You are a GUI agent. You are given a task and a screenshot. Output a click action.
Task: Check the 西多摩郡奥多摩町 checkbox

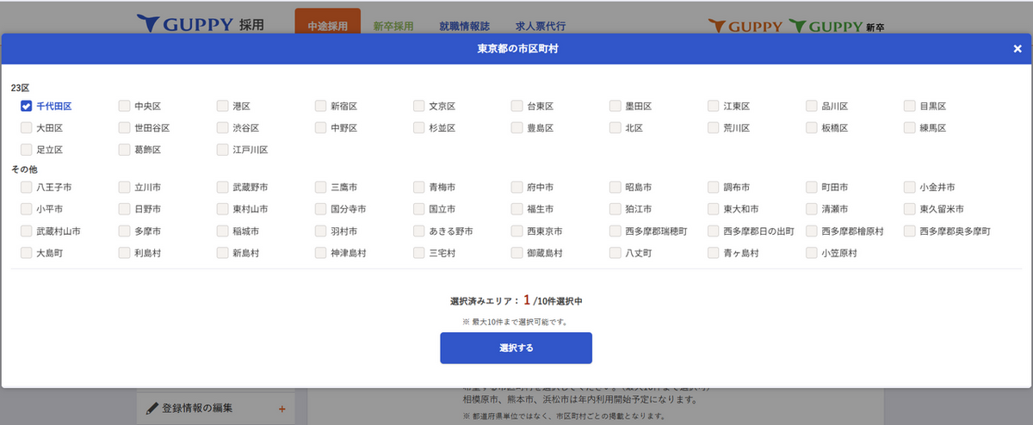pos(910,231)
